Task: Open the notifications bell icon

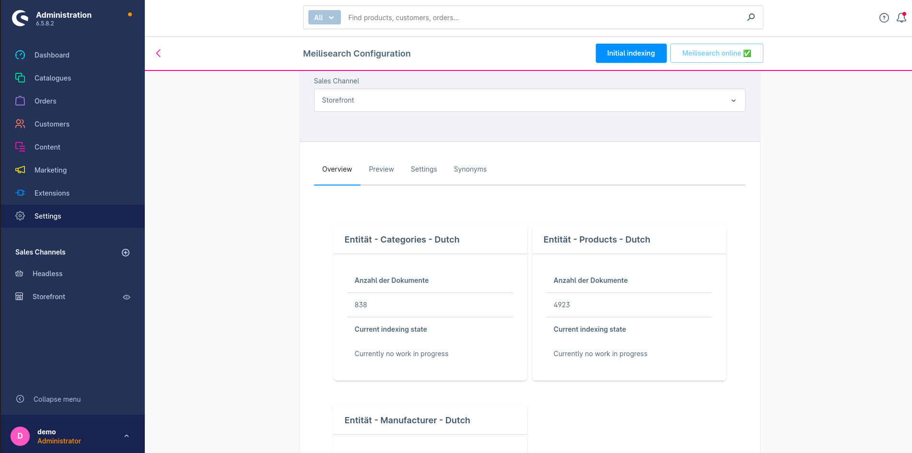Action: click(x=901, y=18)
